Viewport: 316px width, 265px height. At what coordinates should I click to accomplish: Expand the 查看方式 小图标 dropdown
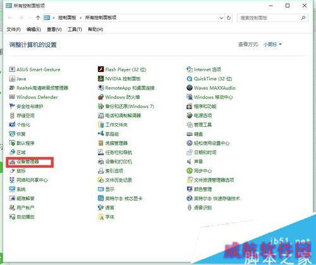[x=272, y=44]
